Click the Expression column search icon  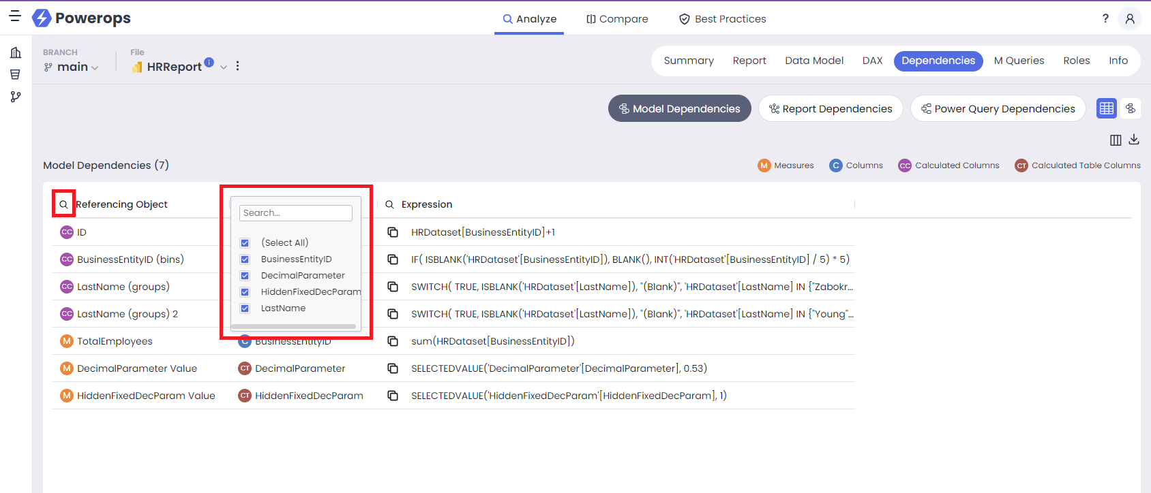390,204
